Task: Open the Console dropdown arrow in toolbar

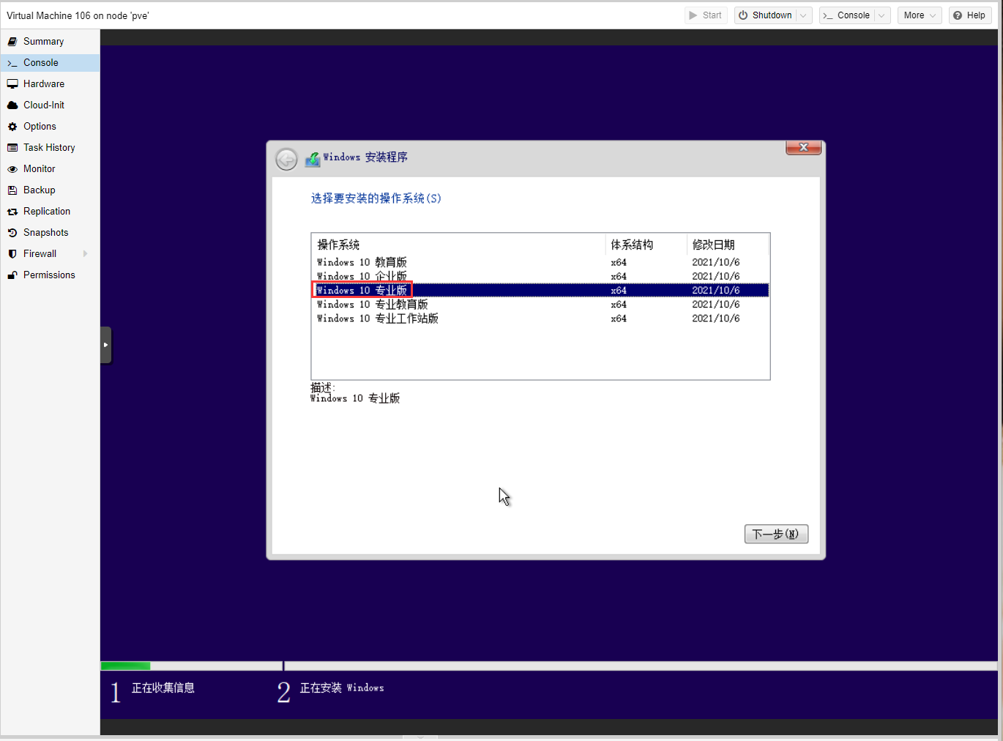Action: click(x=881, y=15)
